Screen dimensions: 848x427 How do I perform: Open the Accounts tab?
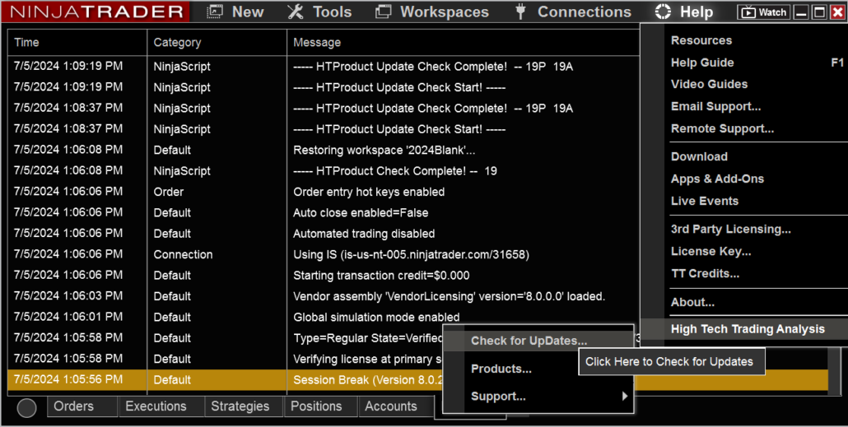coord(390,406)
